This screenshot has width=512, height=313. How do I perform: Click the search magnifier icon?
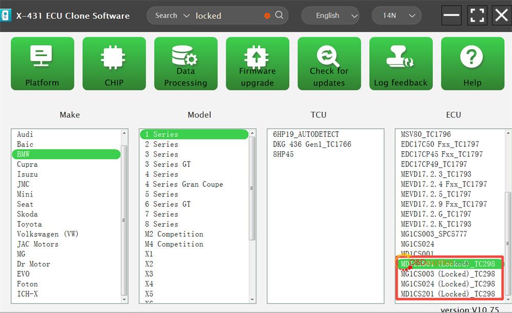(x=279, y=15)
